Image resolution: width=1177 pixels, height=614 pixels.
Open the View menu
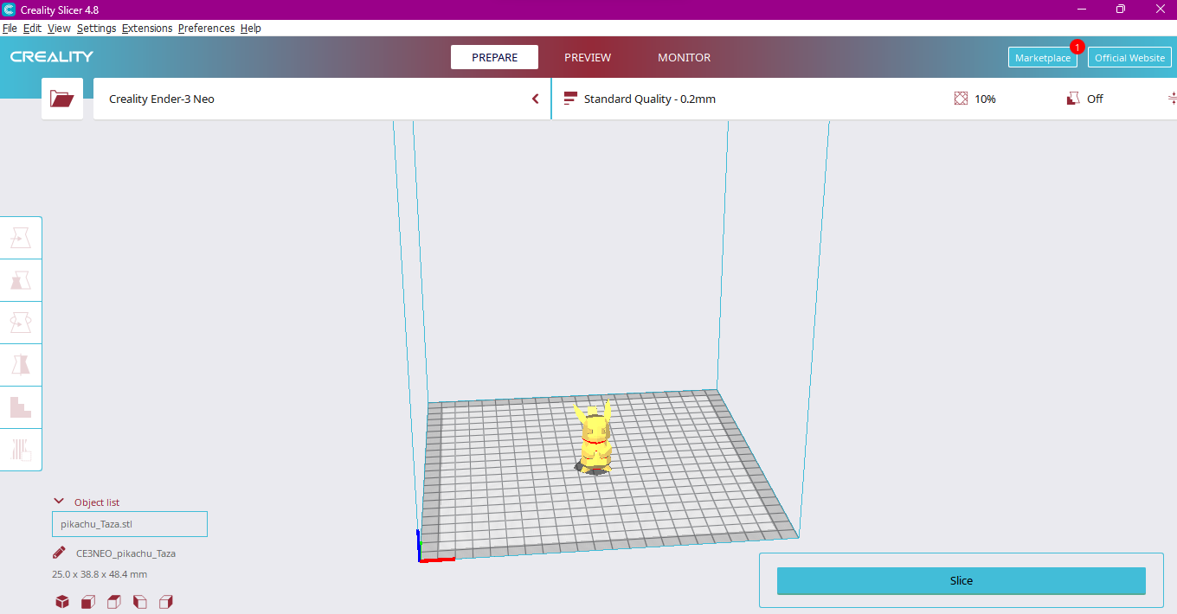(59, 28)
